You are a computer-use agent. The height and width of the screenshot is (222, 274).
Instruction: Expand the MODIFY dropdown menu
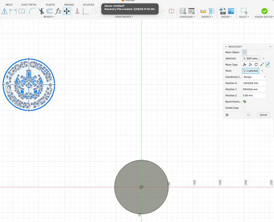(49, 17)
